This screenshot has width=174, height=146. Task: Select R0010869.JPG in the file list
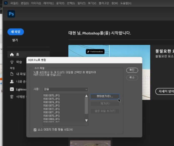click(52, 119)
